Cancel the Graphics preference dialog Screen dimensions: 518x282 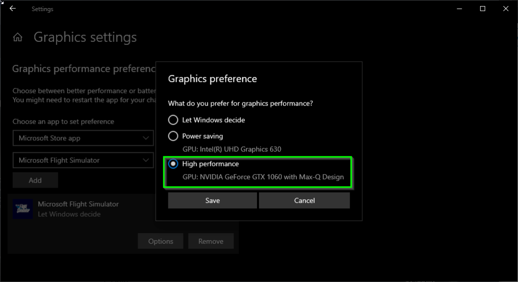pyautogui.click(x=304, y=200)
